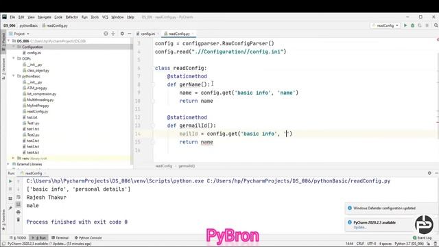439x247 pixels.
Task: Click Update link in PyCharm notification
Action: tap(359, 227)
